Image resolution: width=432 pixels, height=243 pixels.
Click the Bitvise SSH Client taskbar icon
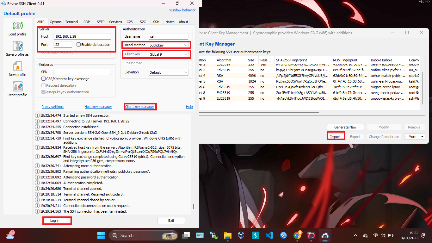(x=325, y=235)
